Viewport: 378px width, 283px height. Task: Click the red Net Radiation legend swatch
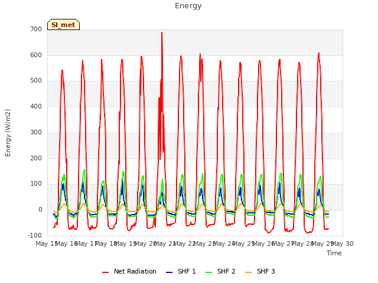(105, 272)
